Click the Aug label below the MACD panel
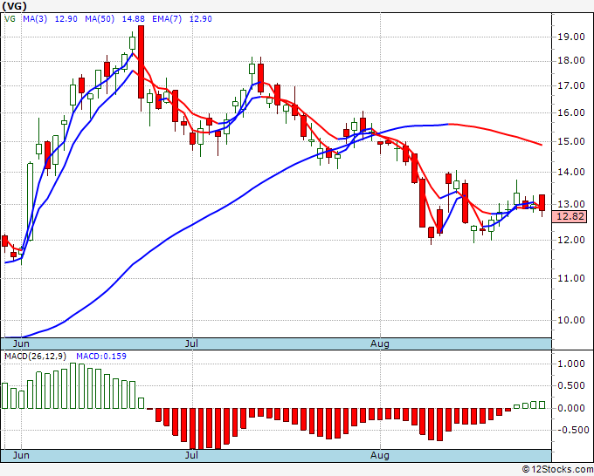Screen dimensions: 594x476 380,455
